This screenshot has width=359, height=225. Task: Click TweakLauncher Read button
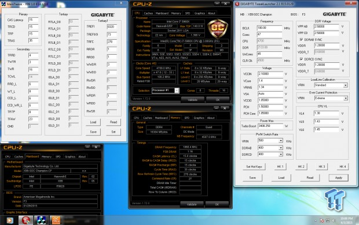310,178
